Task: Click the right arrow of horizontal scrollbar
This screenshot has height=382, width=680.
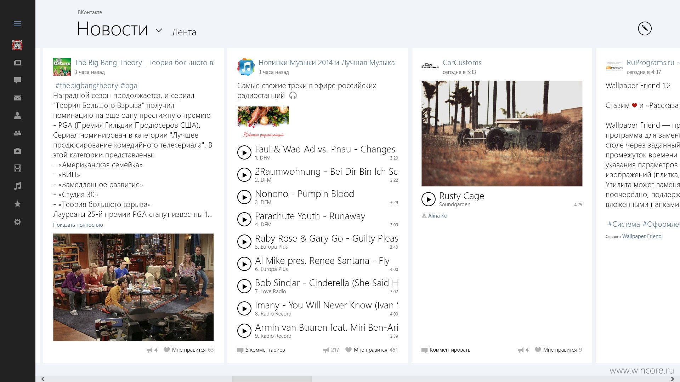Action: click(x=672, y=379)
